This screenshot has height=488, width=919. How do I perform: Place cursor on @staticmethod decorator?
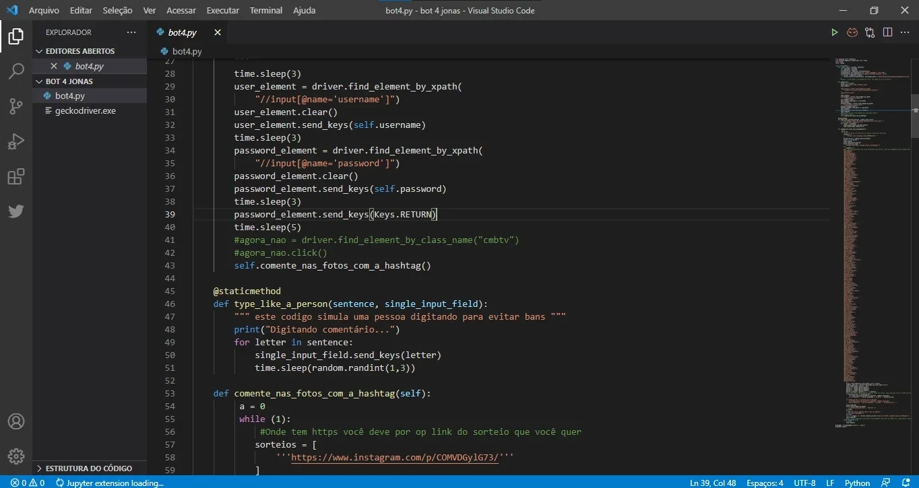coord(247,291)
